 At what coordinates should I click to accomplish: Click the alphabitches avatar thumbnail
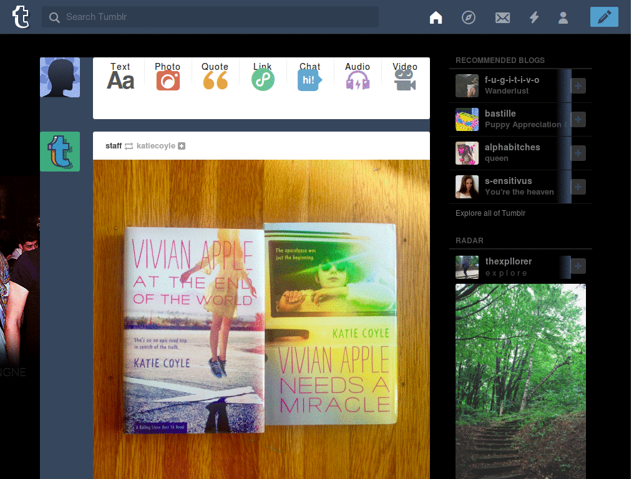tap(467, 153)
